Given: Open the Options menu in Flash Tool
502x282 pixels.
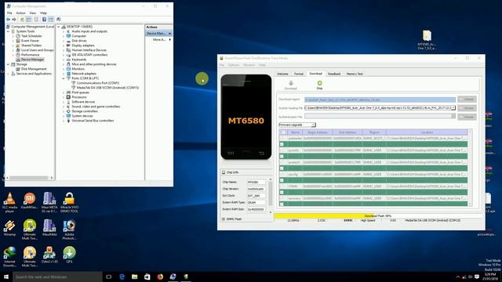Looking at the screenshot, I should click(x=234, y=65).
